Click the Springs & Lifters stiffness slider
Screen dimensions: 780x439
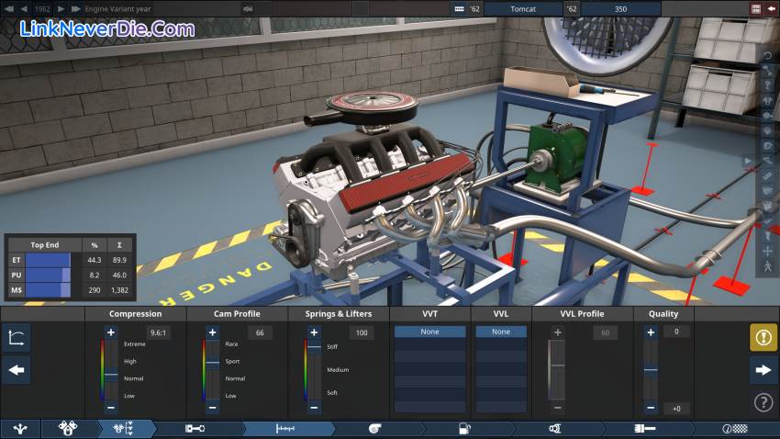[x=315, y=369]
